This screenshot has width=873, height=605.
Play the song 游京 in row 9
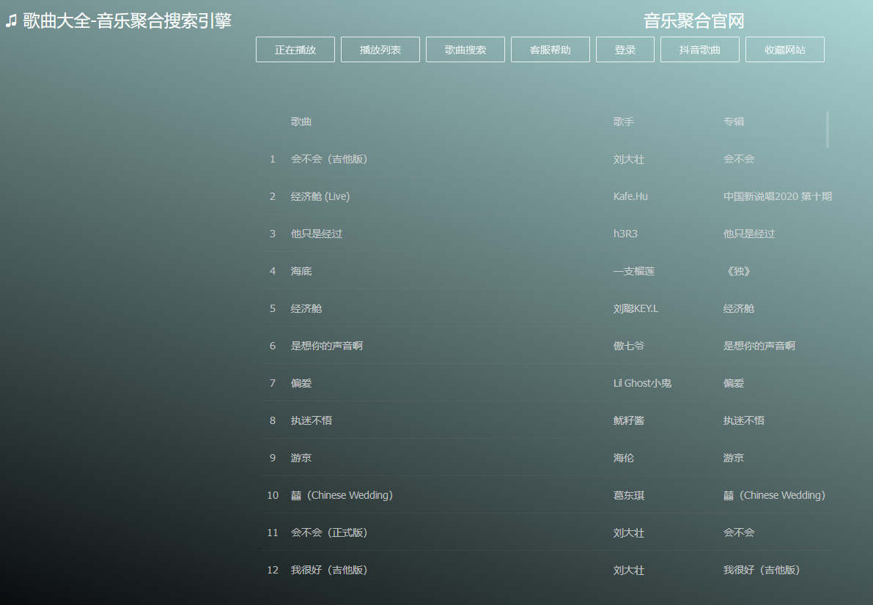(x=301, y=458)
